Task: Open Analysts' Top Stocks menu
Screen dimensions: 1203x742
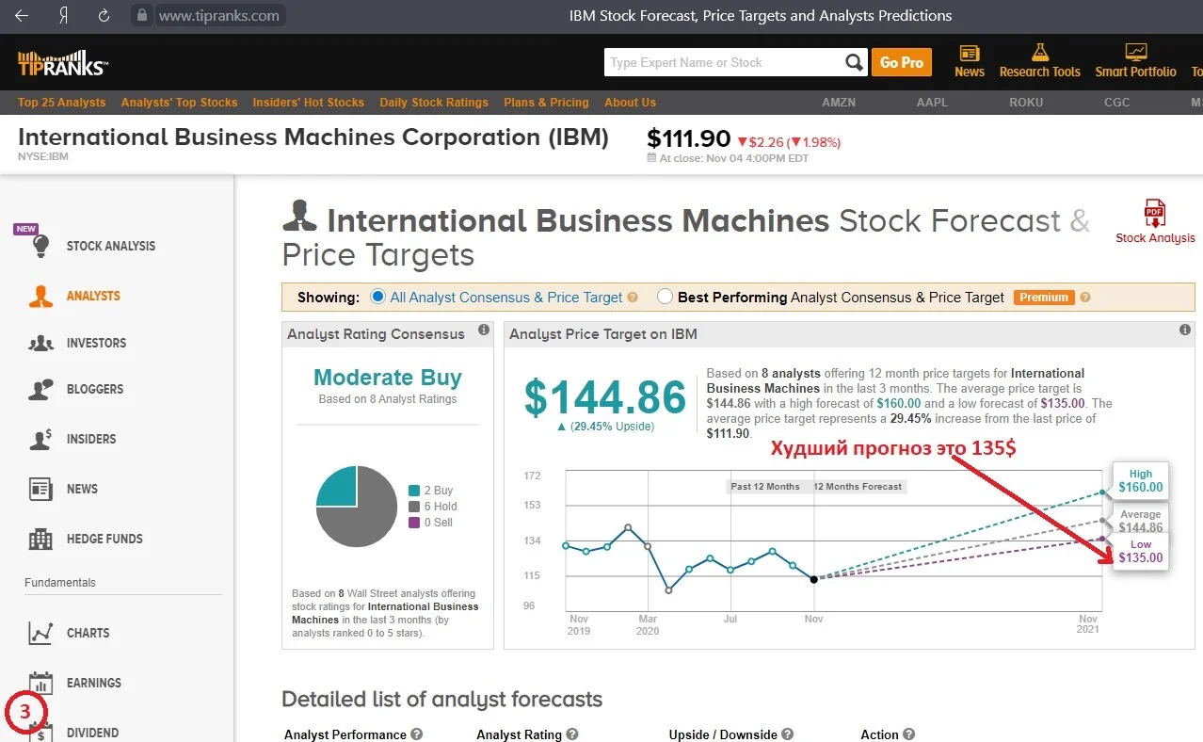Action: tap(179, 103)
